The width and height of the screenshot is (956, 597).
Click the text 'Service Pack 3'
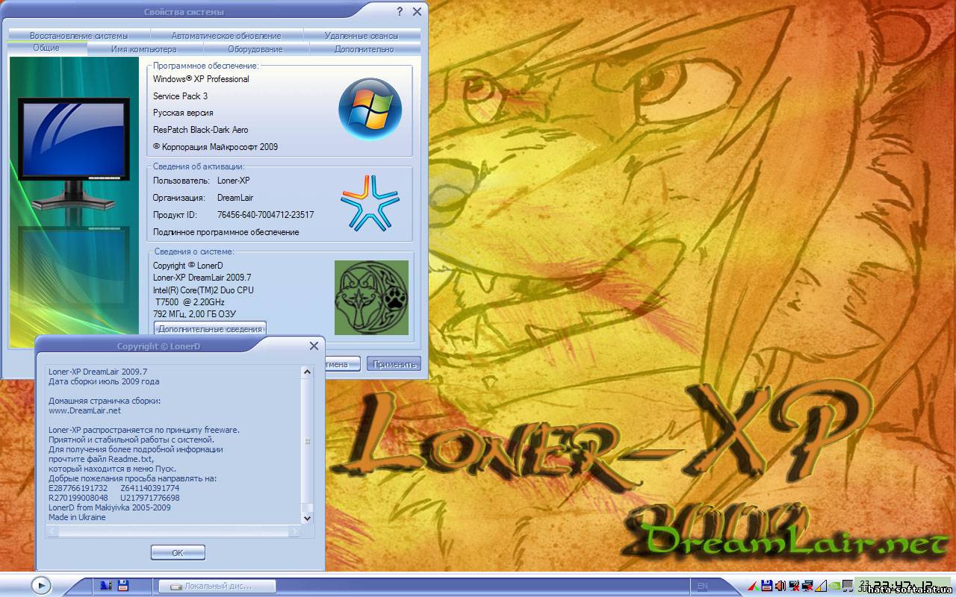(x=180, y=96)
